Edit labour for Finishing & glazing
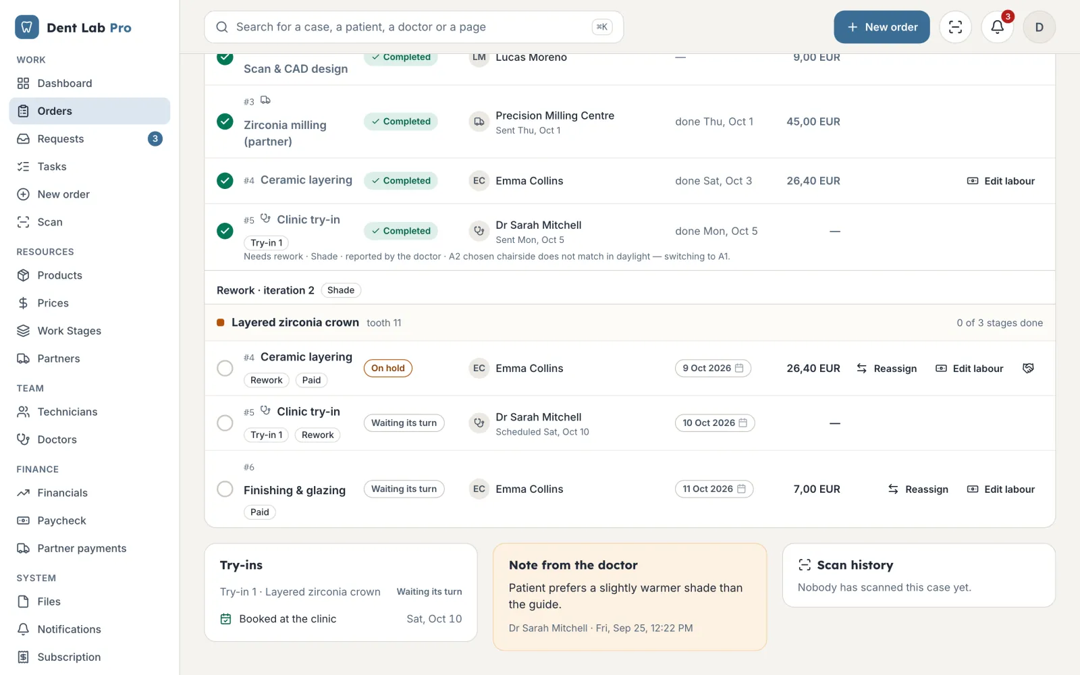Viewport: 1080px width, 675px height. [1001, 489]
